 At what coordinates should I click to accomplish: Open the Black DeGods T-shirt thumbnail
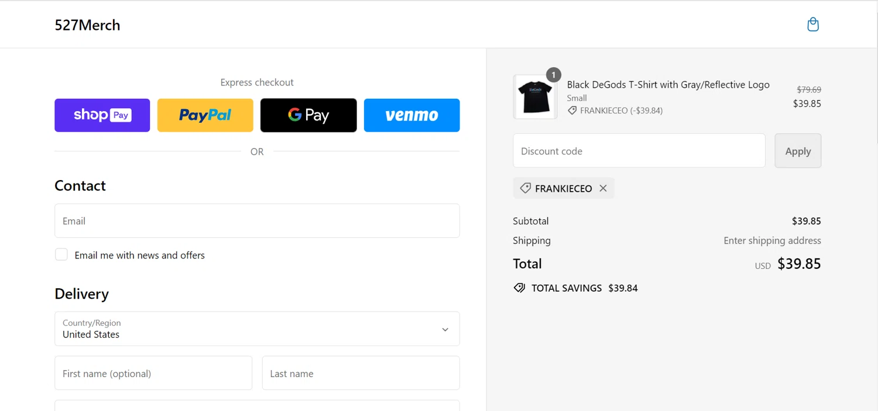[x=535, y=96]
